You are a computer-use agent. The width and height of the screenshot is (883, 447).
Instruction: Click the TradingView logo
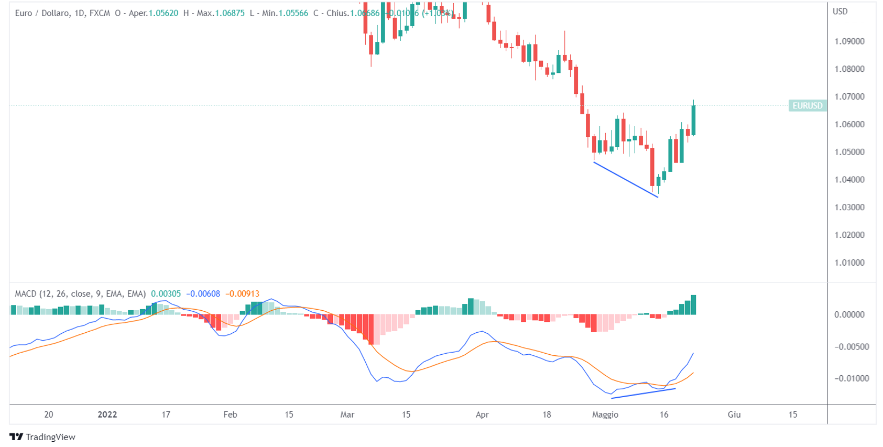tap(42, 437)
